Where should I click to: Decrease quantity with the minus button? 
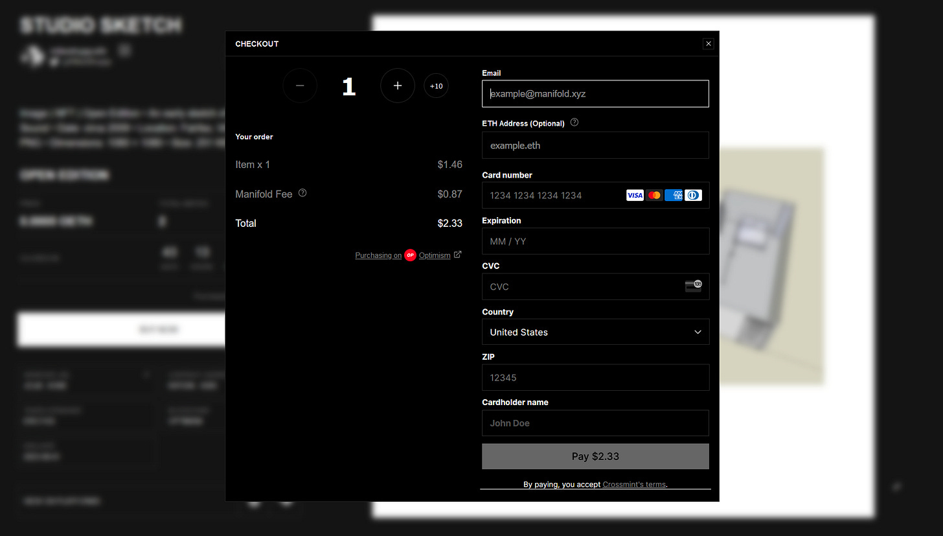(x=300, y=86)
